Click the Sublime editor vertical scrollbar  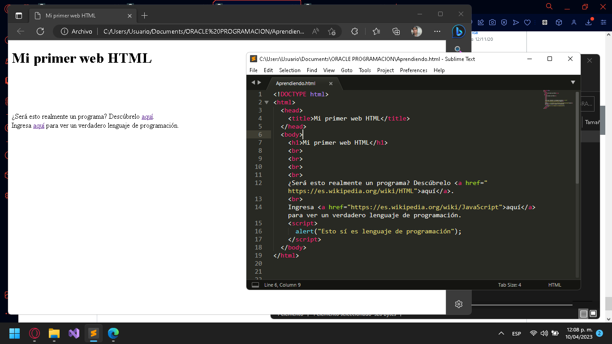click(577, 138)
